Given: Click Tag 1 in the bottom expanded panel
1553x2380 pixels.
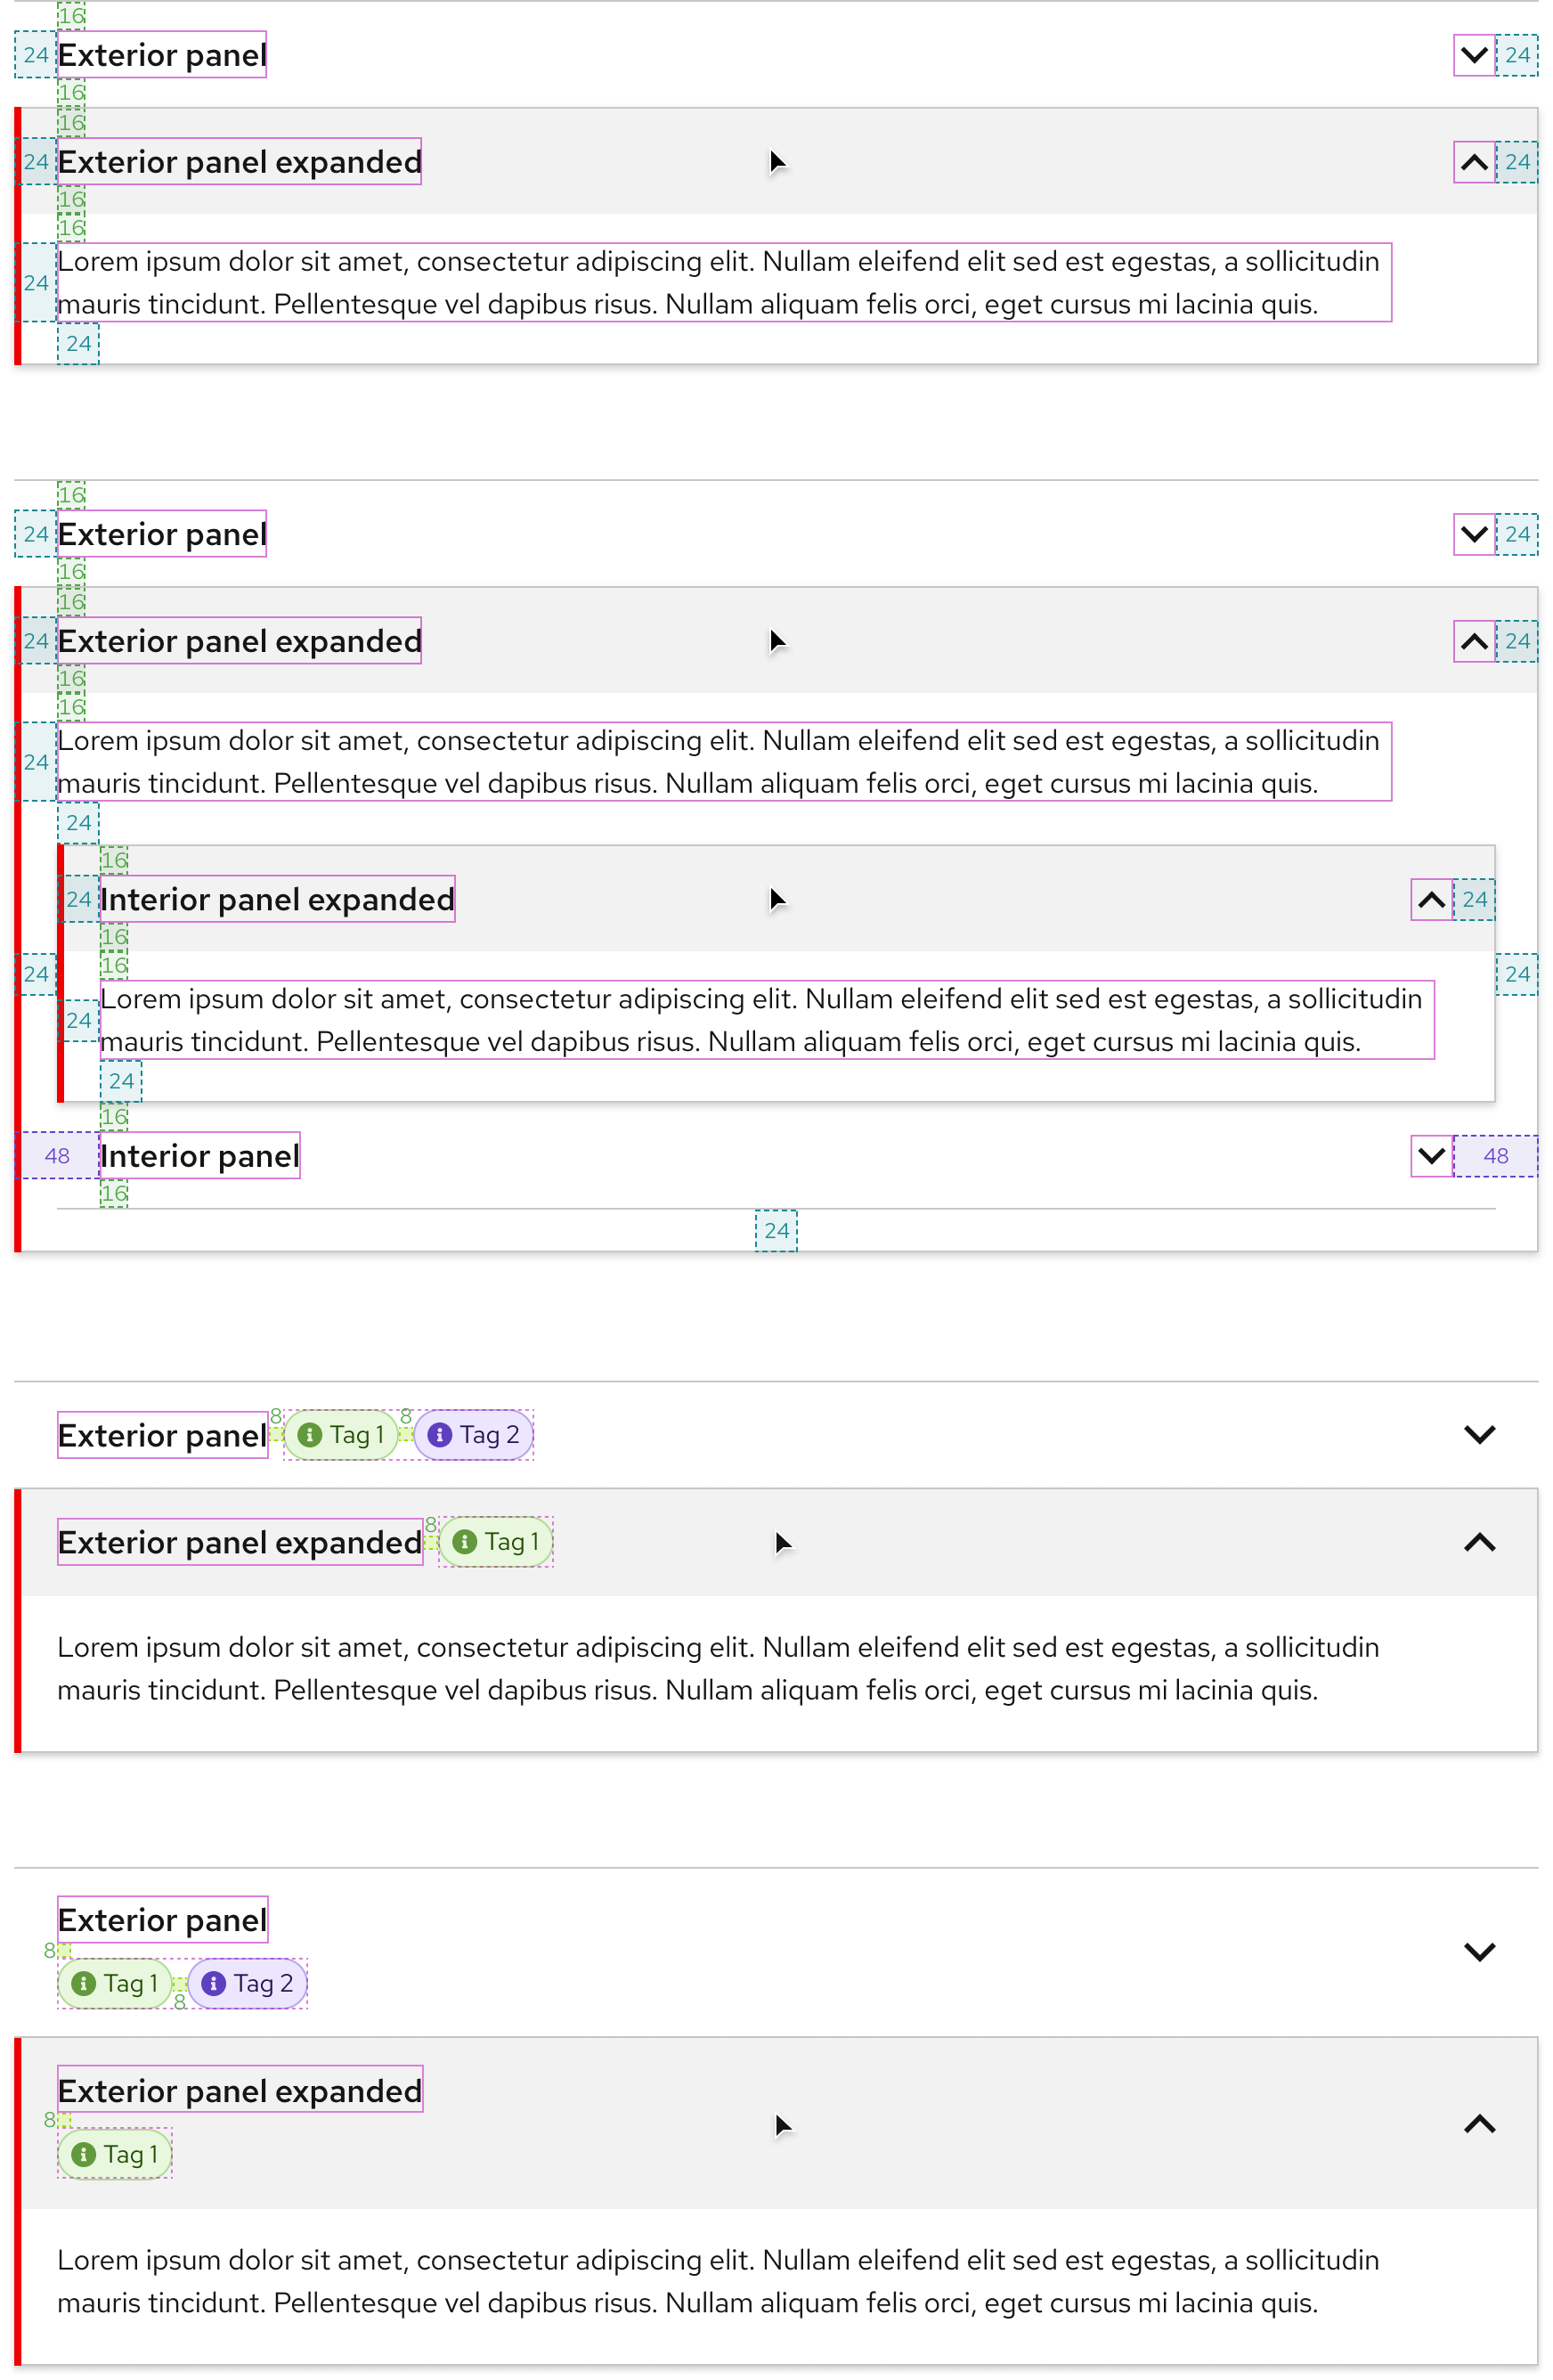Looking at the screenshot, I should 115,2153.
